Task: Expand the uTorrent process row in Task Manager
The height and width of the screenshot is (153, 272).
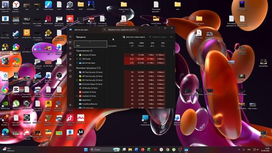Action: pos(77,55)
